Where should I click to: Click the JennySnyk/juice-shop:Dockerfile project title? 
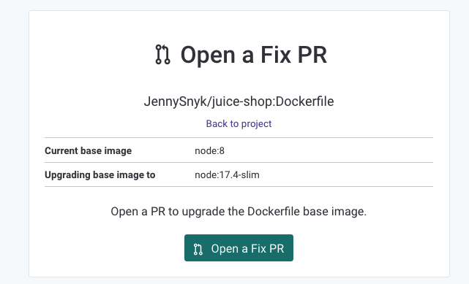coord(239,101)
